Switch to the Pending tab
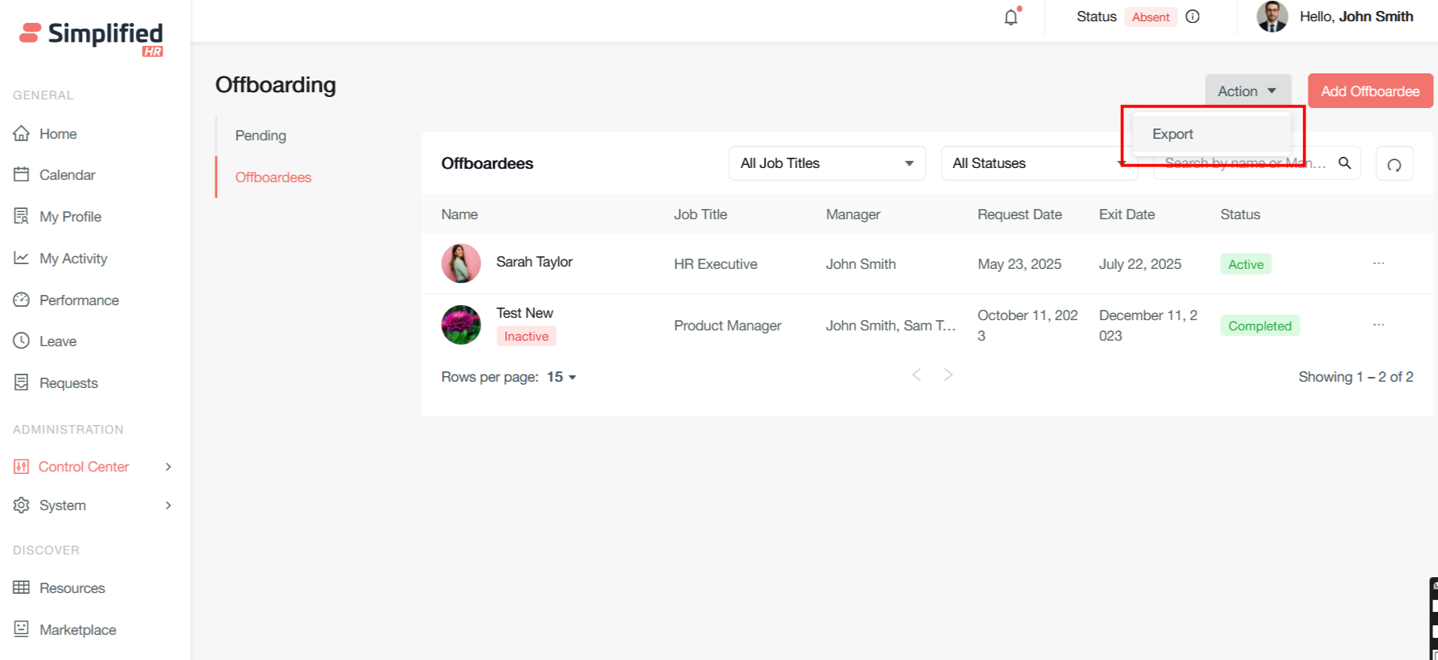The image size is (1438, 660). point(260,136)
